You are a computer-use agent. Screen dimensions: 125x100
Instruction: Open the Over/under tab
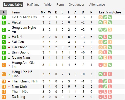tap(76, 5)
